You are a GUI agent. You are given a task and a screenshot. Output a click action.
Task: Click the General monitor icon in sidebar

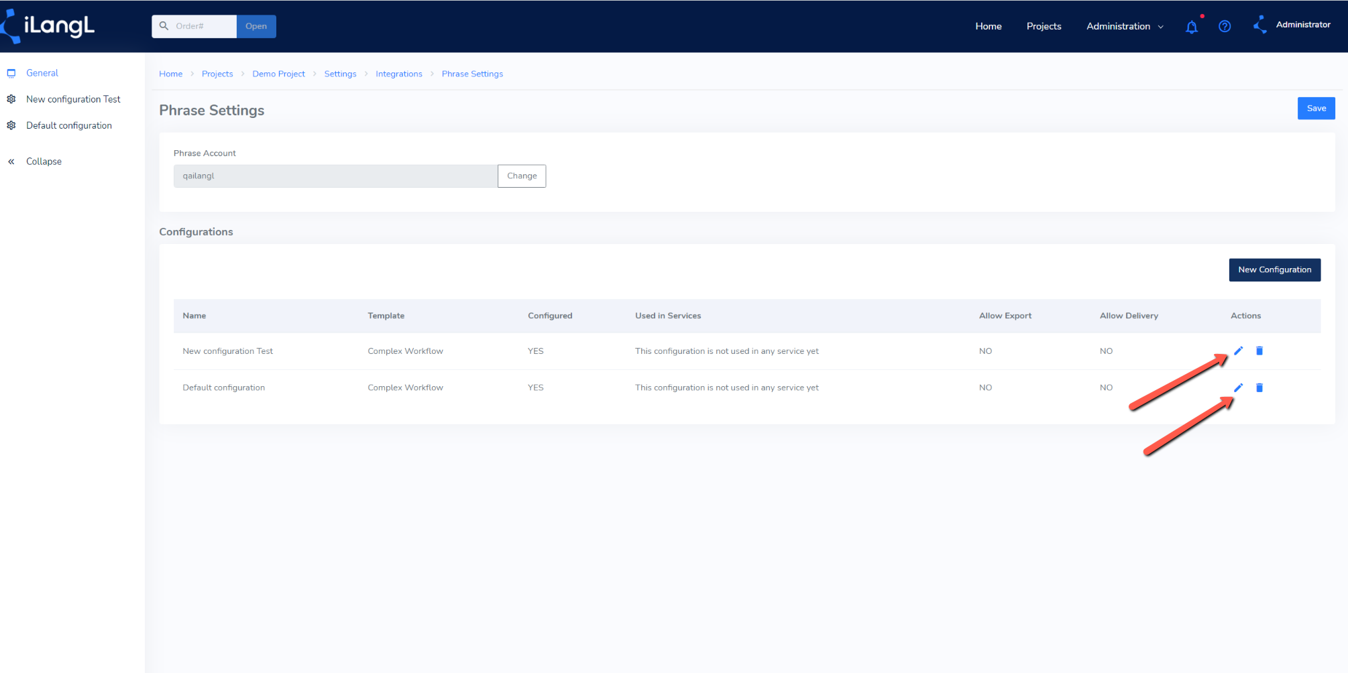click(x=11, y=73)
